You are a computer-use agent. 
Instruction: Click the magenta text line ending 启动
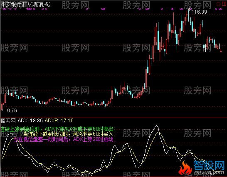tap(64, 139)
